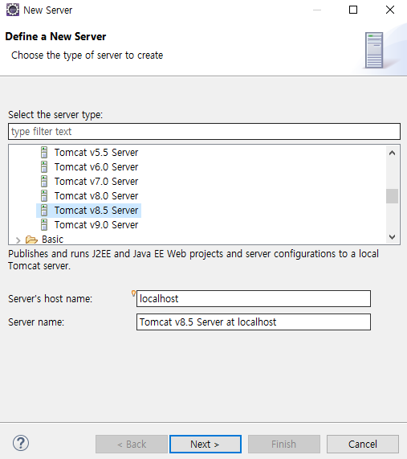Click the Basic folder icon

pyautogui.click(x=31, y=240)
